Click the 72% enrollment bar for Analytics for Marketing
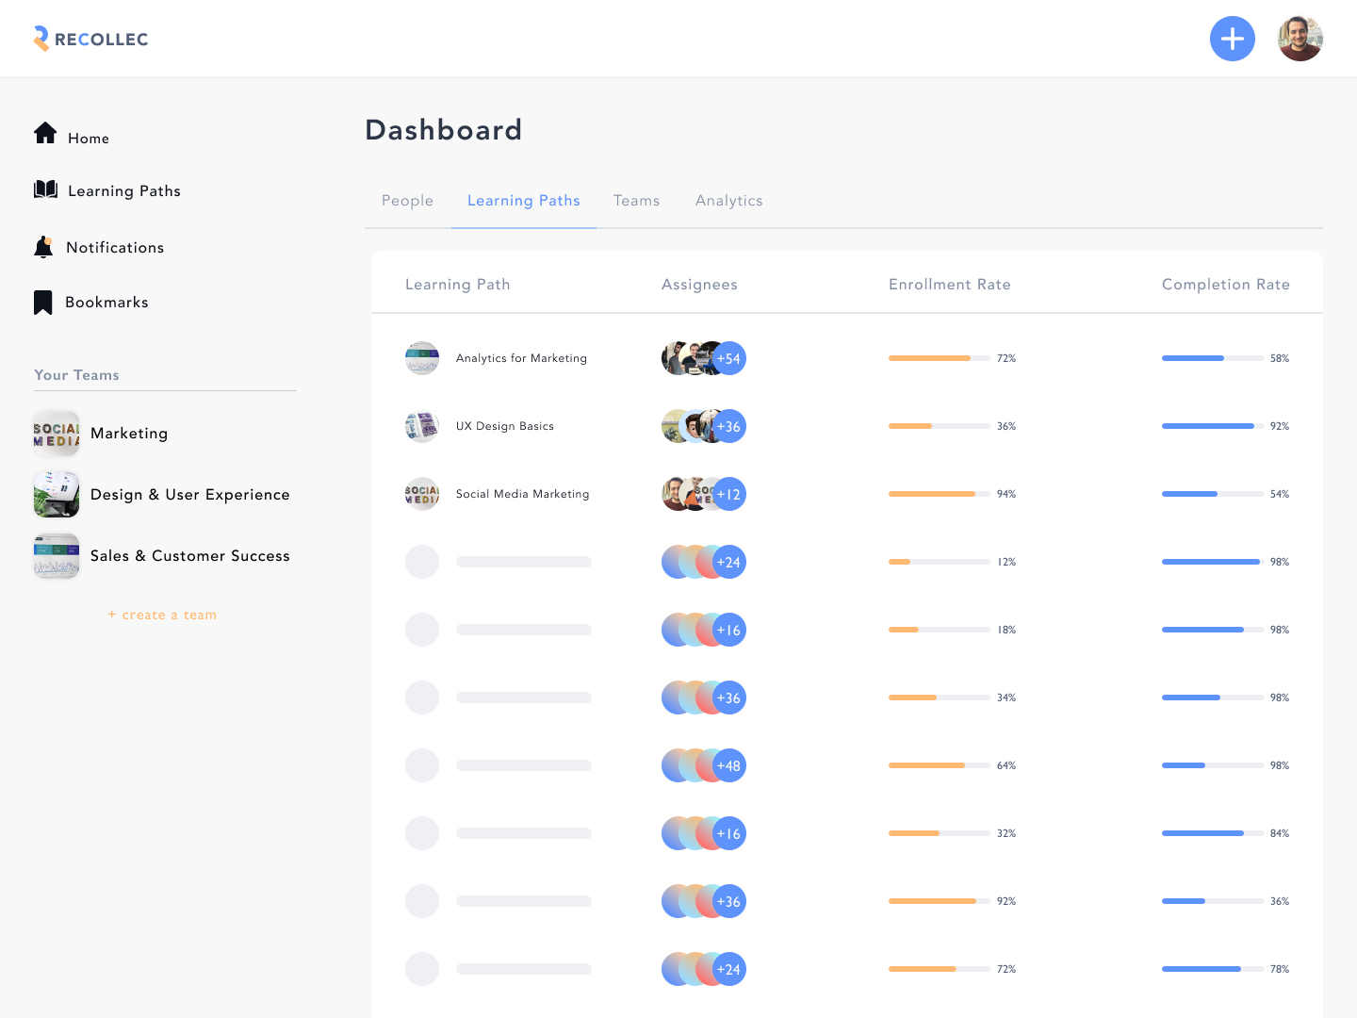This screenshot has width=1357, height=1018. (940, 358)
